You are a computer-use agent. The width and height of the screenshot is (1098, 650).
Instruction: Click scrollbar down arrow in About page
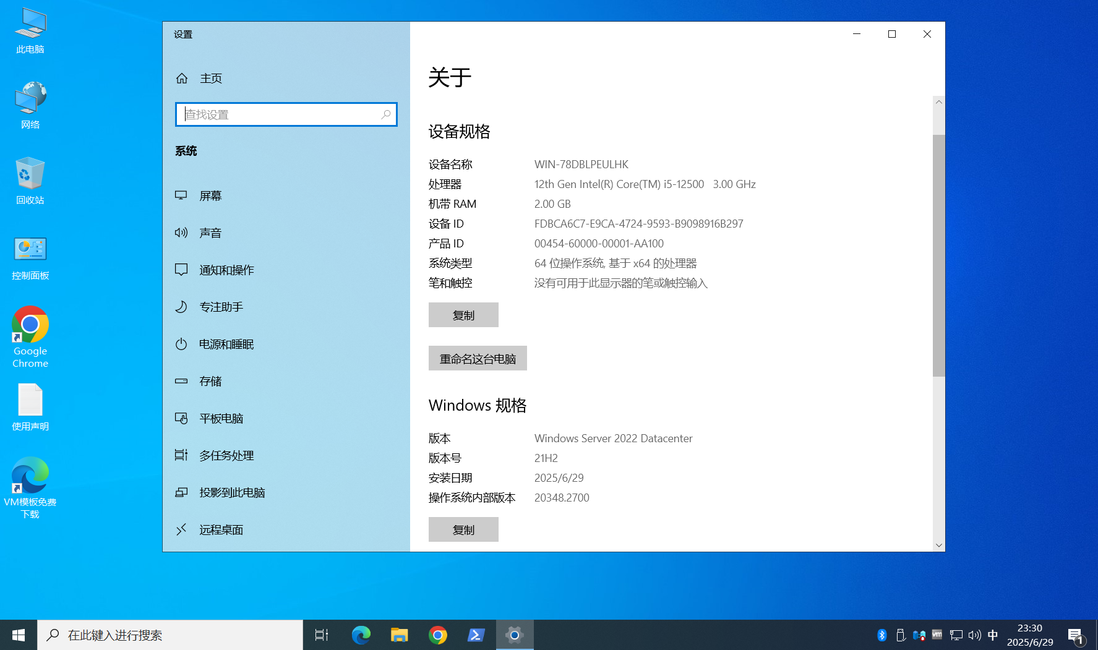point(939,545)
